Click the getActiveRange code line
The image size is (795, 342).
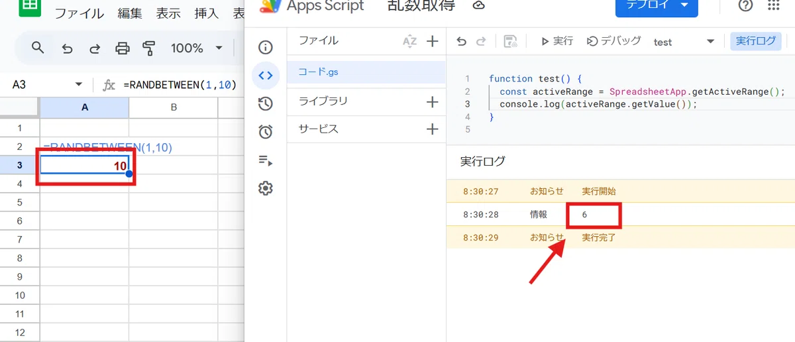[x=642, y=91]
